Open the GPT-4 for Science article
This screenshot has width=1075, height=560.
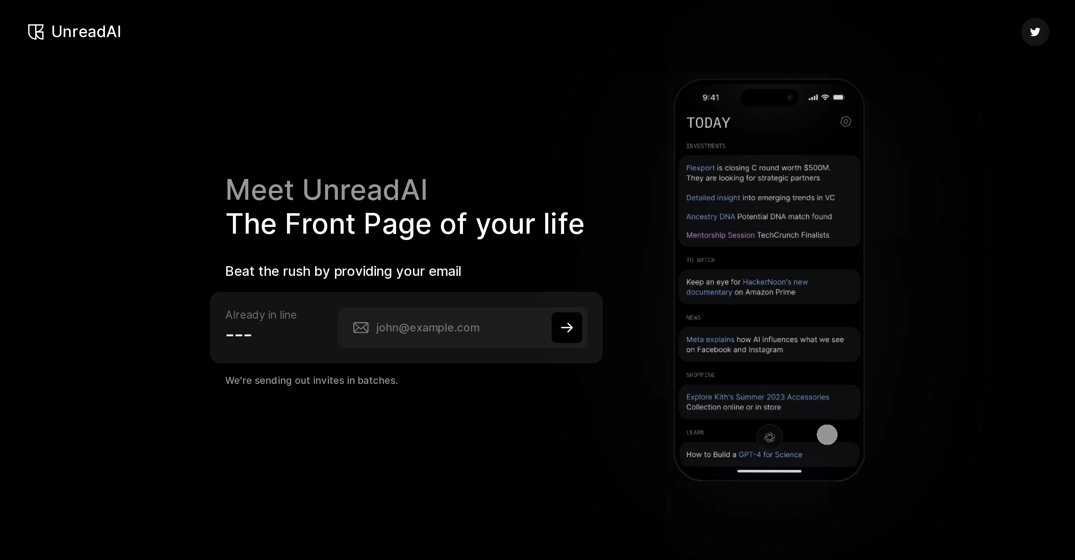770,455
